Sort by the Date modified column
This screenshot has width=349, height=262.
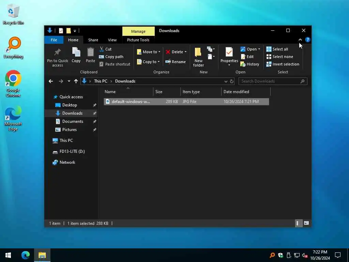point(246,91)
